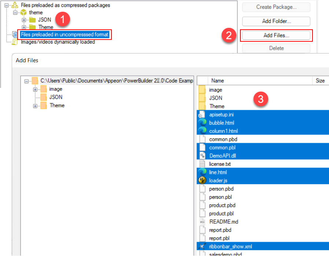The image size is (329, 256).
Task: Click the DemoAPI.dll file icon
Action: [x=202, y=156]
